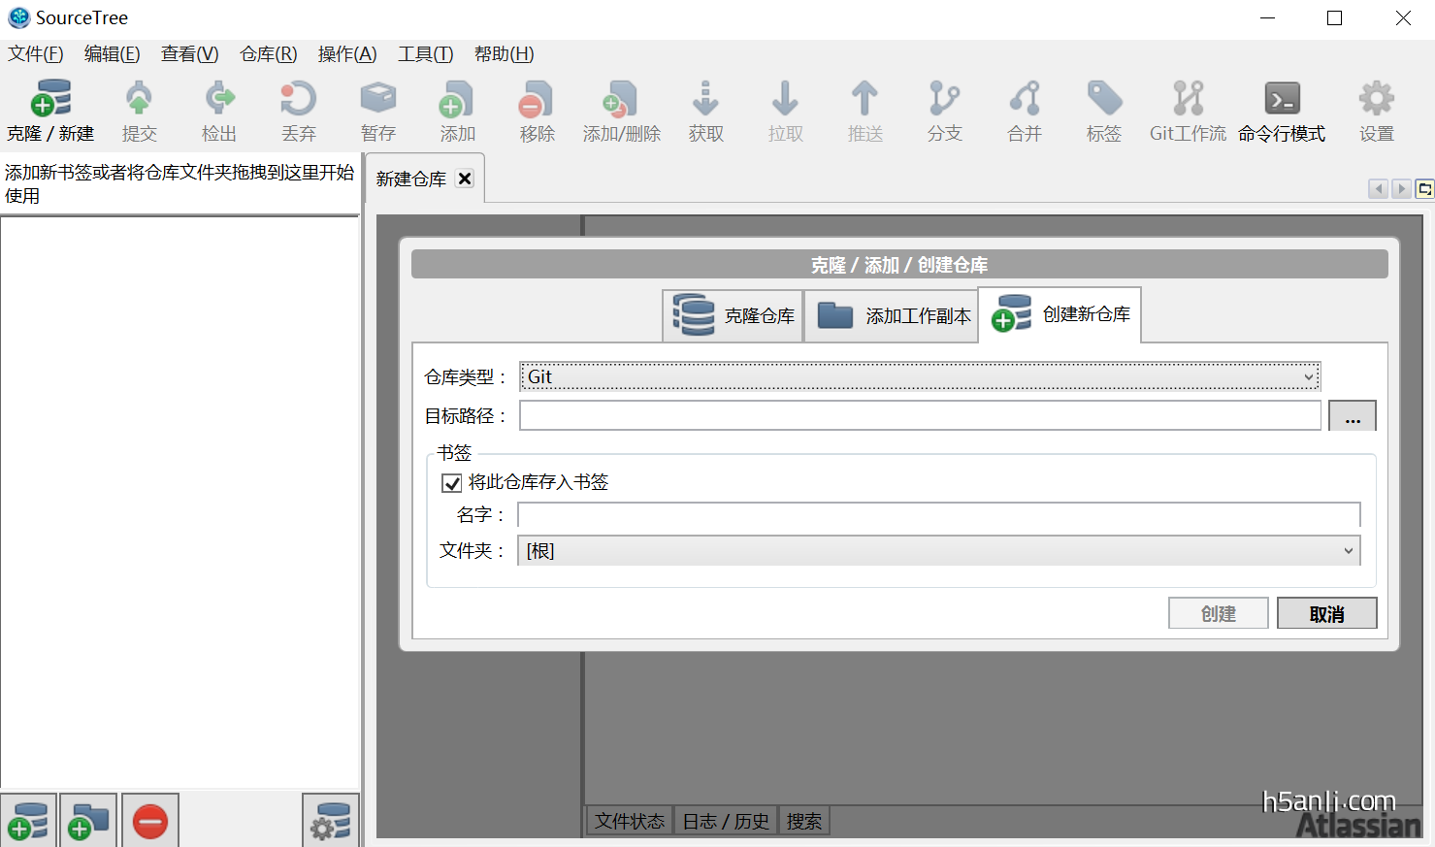The height and width of the screenshot is (847, 1435).
Task: Open the 帮助(H) menu
Action: tap(505, 54)
